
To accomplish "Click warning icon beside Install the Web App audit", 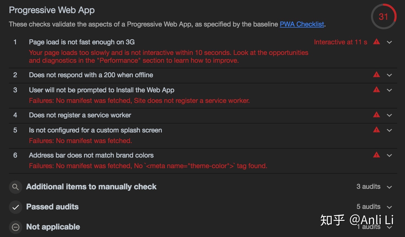I will 377,90.
